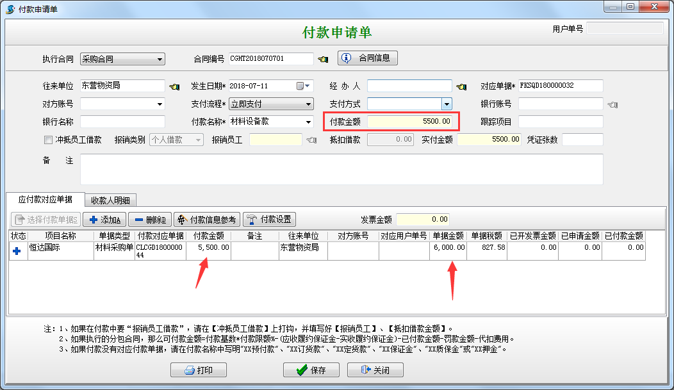Click the 银行名称 input field

coord(122,122)
